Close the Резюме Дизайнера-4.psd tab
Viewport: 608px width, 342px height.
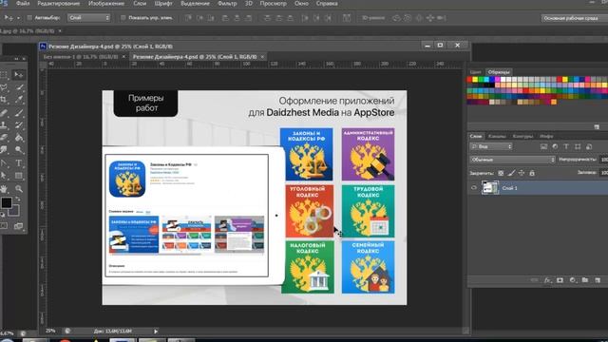click(262, 57)
